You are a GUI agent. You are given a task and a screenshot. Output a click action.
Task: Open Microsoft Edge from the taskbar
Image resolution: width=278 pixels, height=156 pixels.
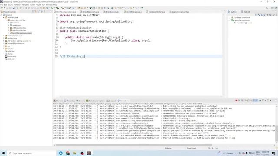tap(61, 153)
